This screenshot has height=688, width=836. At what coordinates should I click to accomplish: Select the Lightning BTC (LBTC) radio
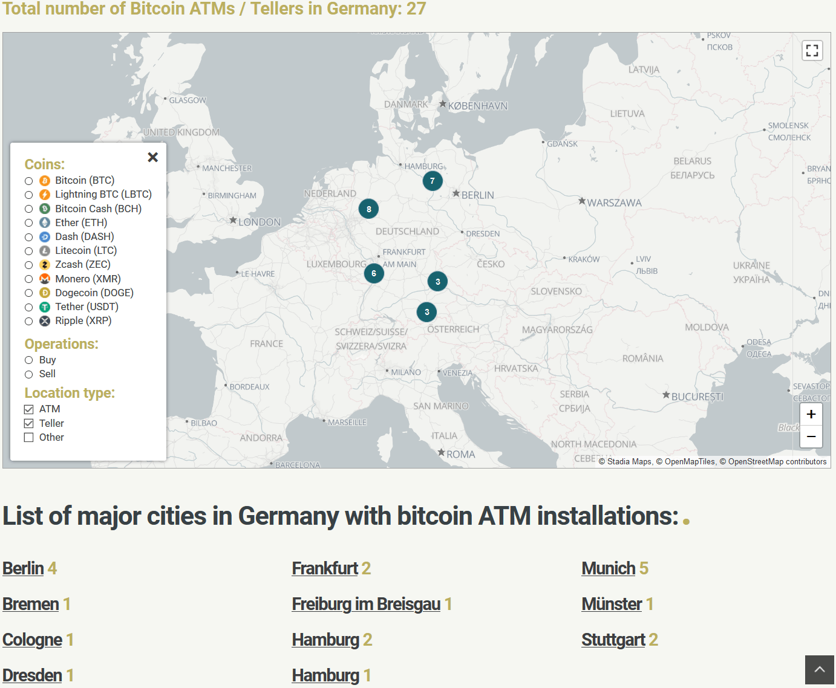click(x=28, y=195)
